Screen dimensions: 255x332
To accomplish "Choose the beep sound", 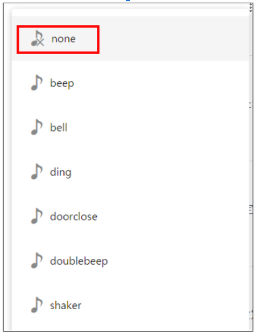I will pyautogui.click(x=62, y=83).
